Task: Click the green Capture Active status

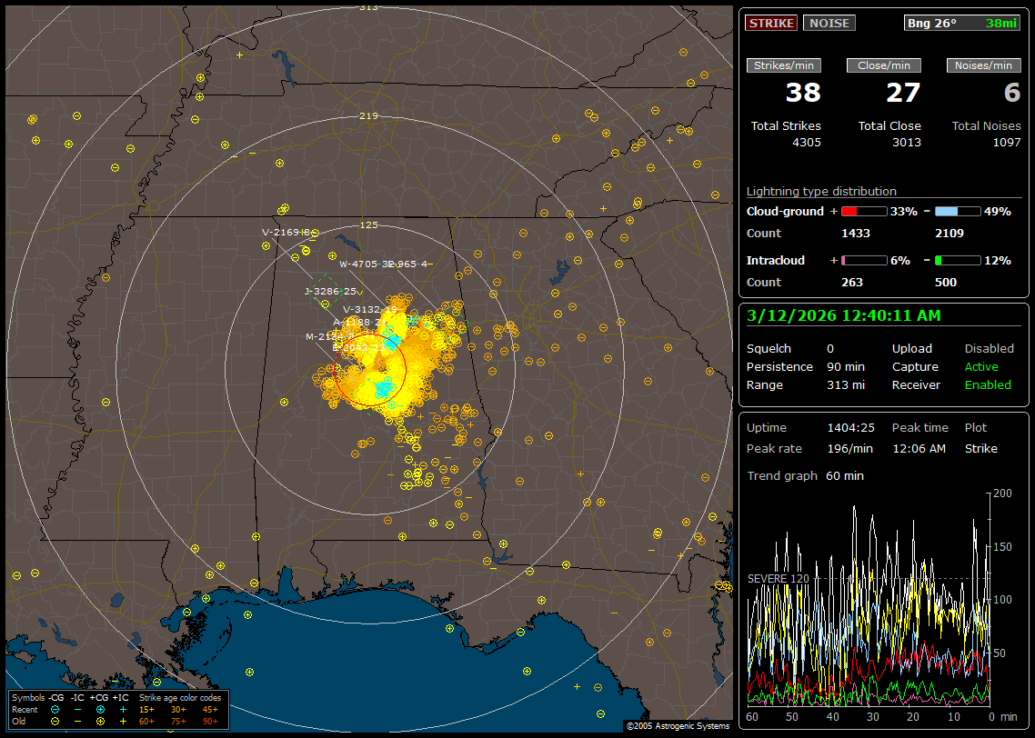Action: tap(981, 367)
